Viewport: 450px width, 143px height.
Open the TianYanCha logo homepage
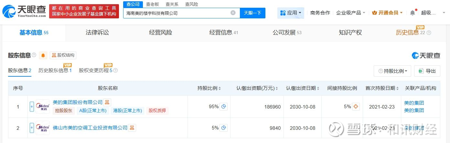24,11
